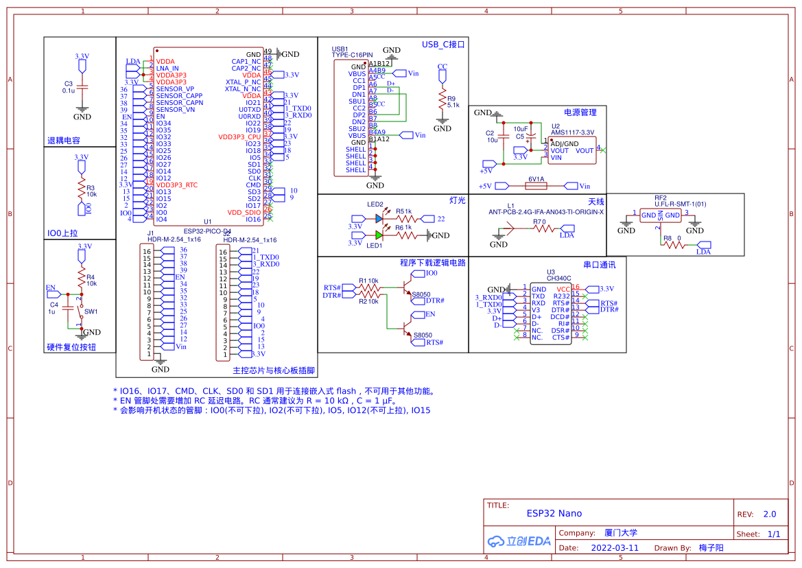Select the SW1 reset switch symbol
Viewport: 802px width, 568px height.
coord(81,312)
